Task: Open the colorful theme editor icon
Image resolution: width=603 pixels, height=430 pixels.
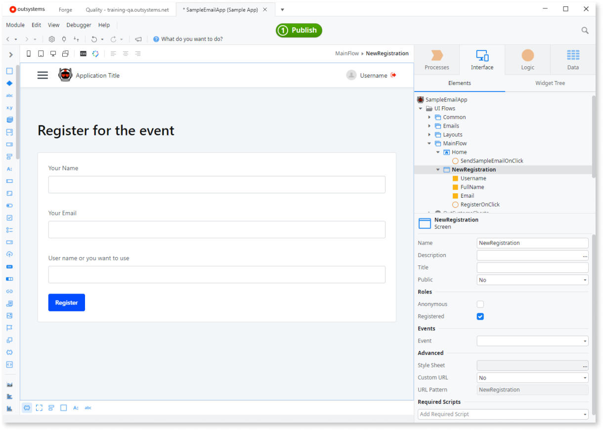Action: coord(95,53)
